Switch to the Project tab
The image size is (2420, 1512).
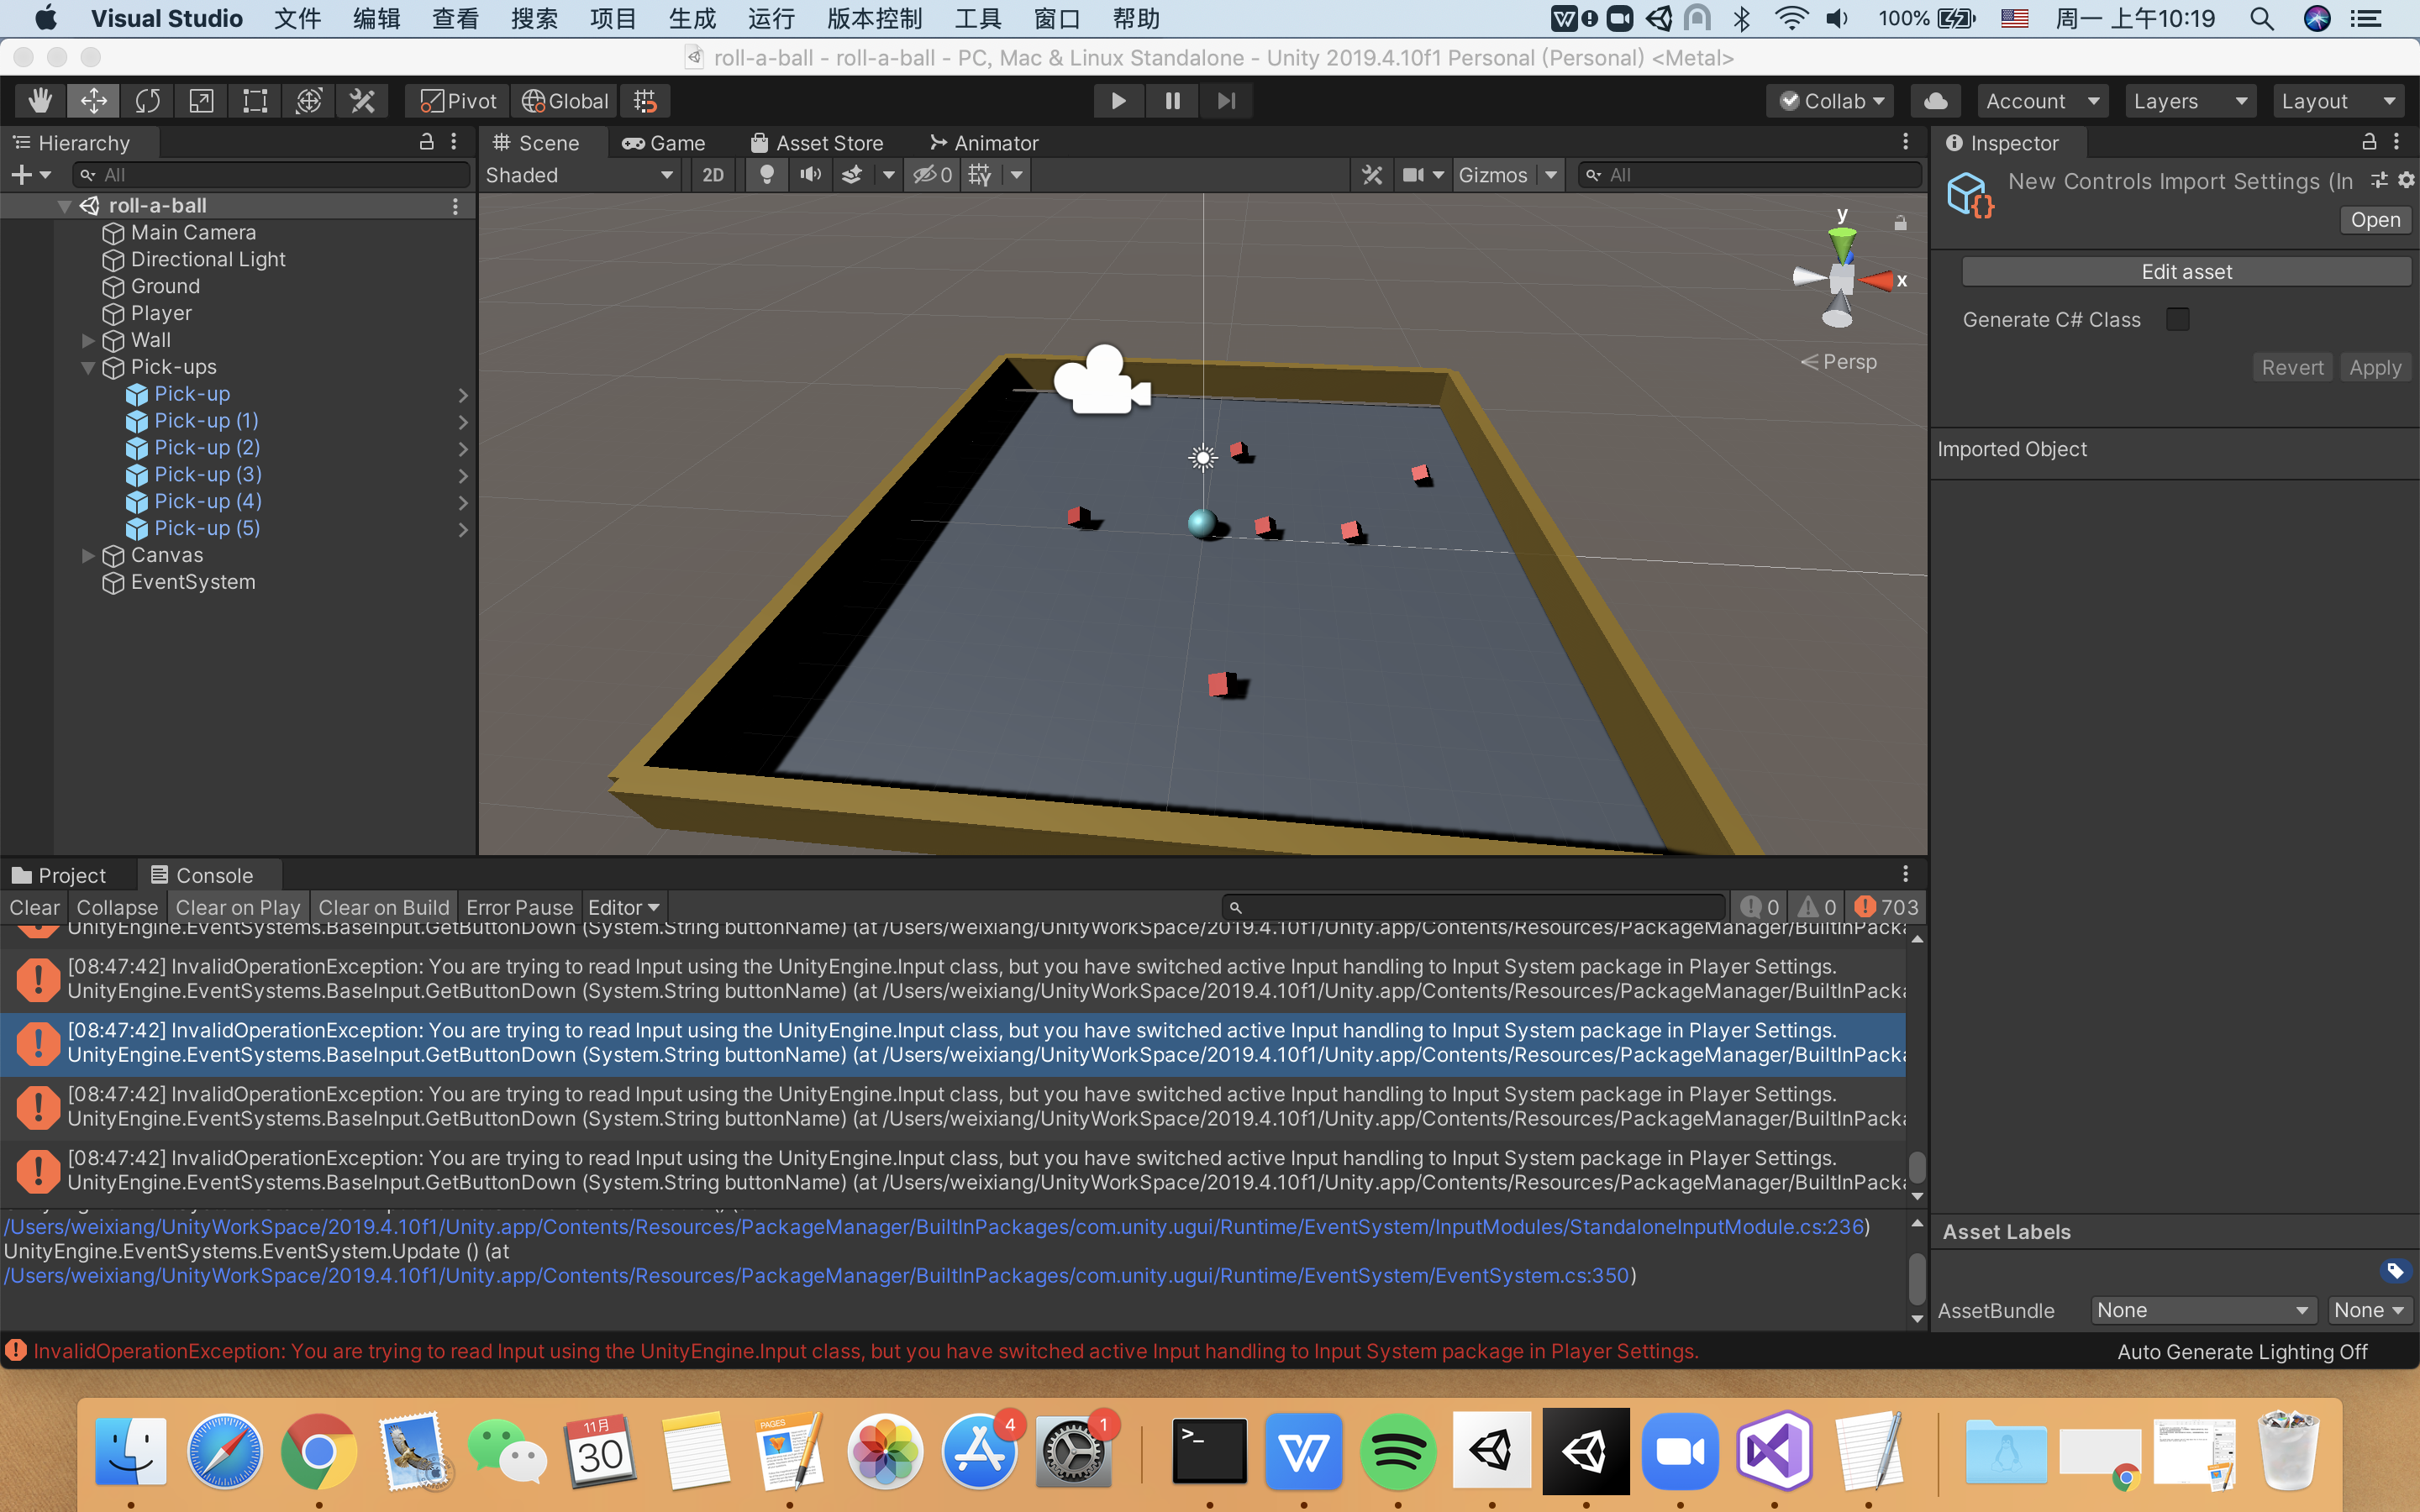coord(59,875)
